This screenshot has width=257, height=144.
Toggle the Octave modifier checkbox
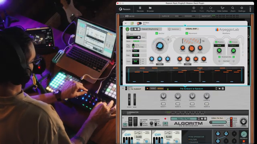(230, 42)
